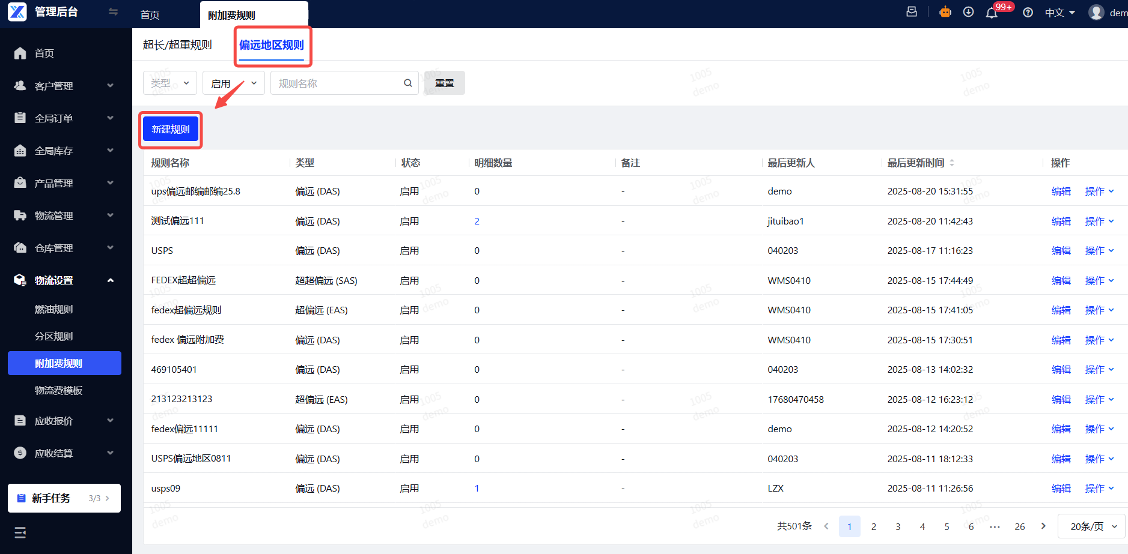Click the 物流管理 truck icon

pyautogui.click(x=20, y=215)
